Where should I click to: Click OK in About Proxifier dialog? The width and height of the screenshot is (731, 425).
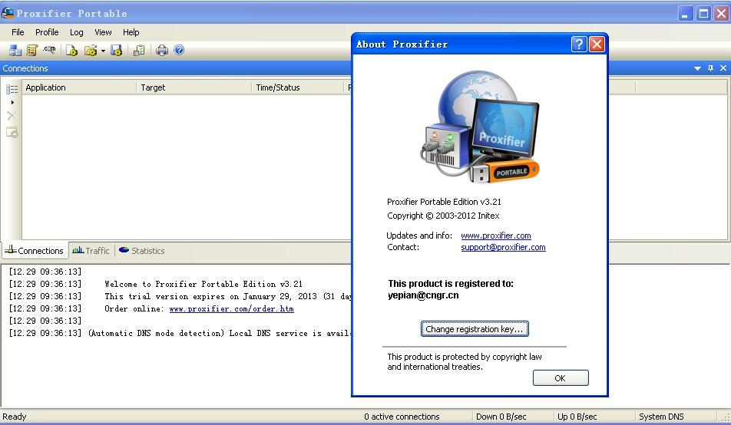tap(561, 378)
